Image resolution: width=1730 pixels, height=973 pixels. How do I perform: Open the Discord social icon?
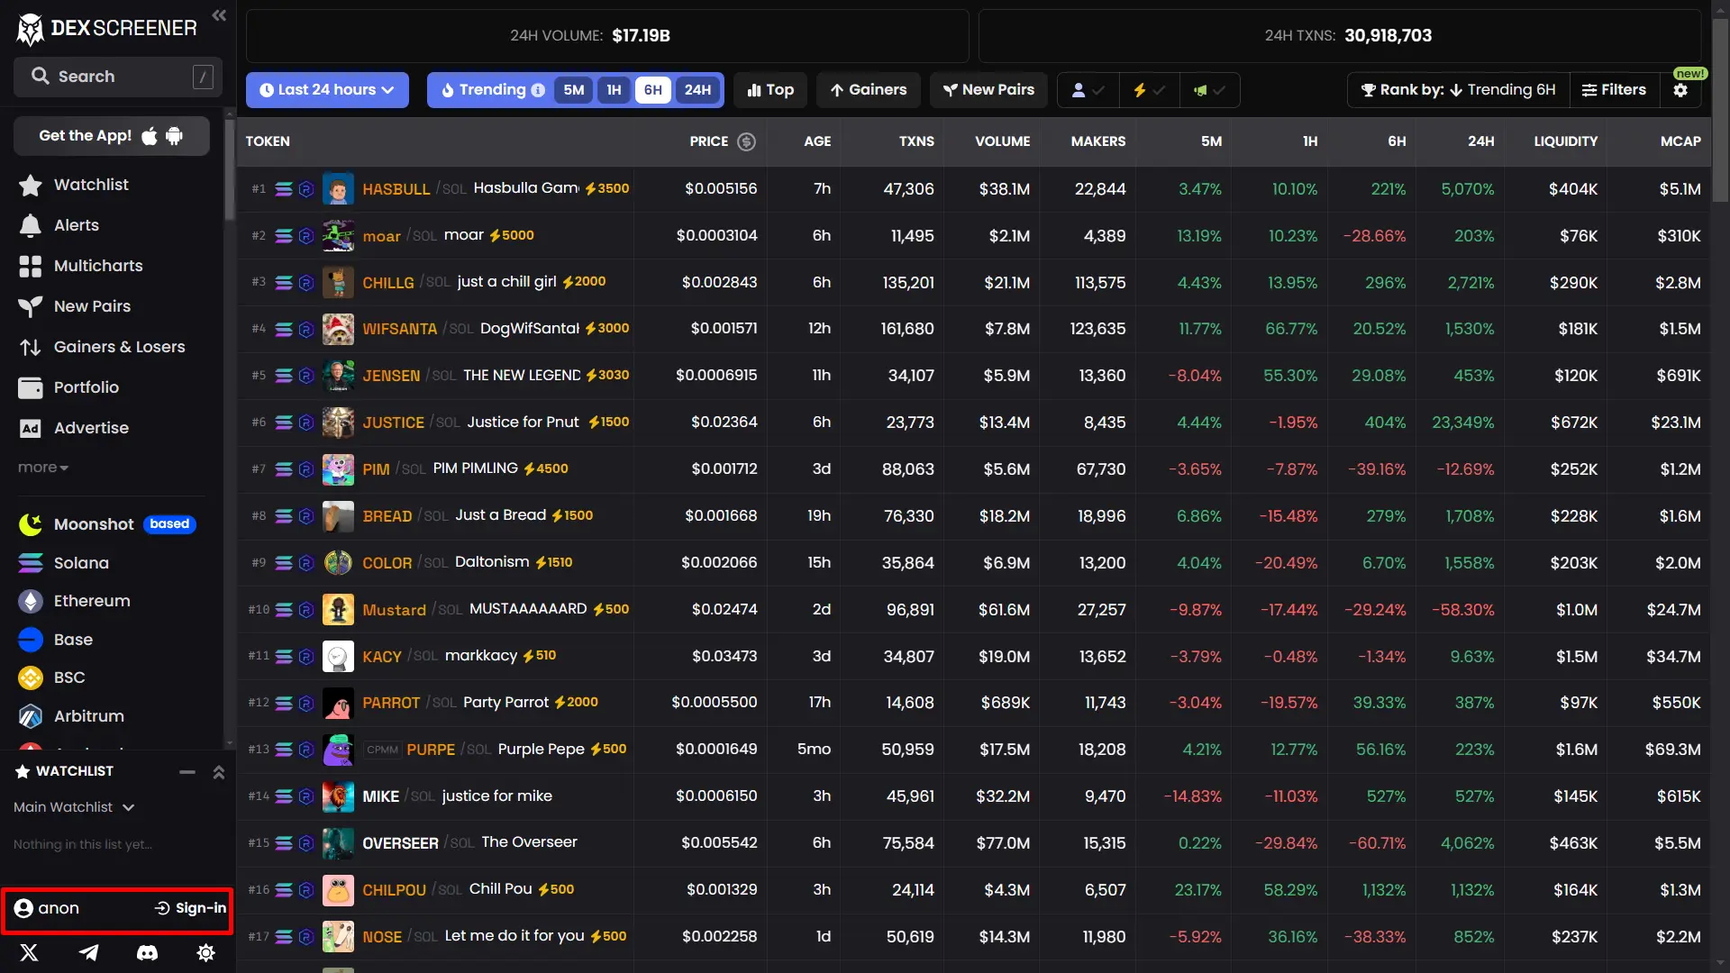[147, 952]
